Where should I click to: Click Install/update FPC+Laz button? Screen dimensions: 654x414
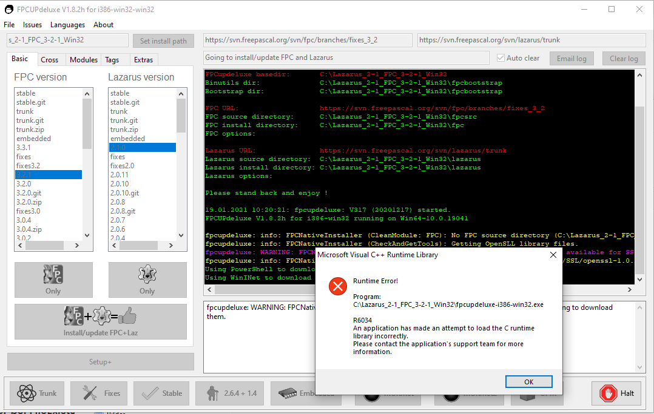(x=101, y=321)
